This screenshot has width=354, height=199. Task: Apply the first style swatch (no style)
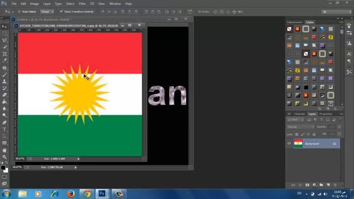click(289, 29)
